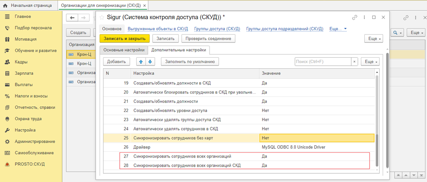Image resolution: width=427 pixels, height=182 pixels.
Task: Move setting up with the up arrow
Action: [x=141, y=62]
